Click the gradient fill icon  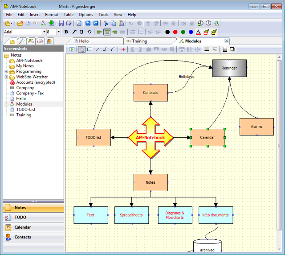coord(225,49)
